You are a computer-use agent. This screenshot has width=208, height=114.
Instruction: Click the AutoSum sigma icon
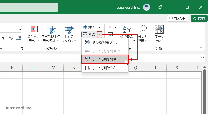(110, 27)
